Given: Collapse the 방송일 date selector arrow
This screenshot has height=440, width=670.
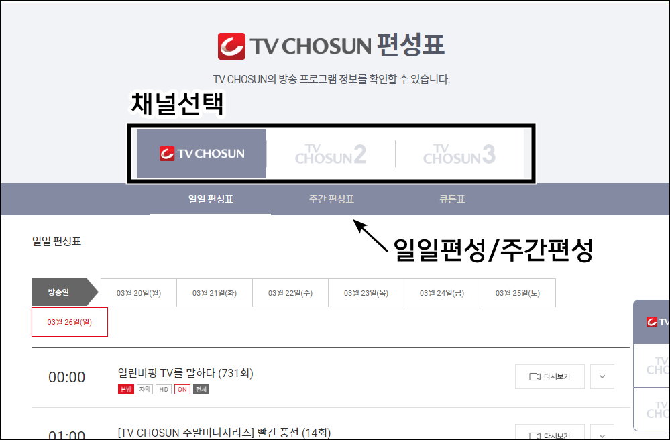Looking at the screenshot, I should [65, 292].
